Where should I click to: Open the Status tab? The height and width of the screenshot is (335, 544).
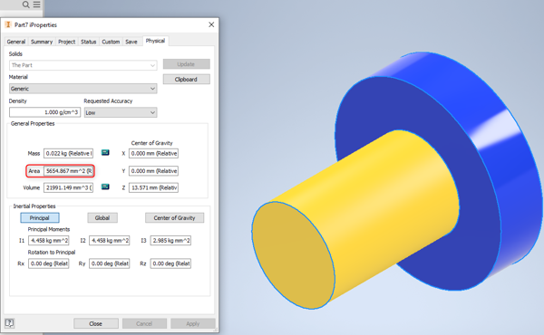point(89,42)
